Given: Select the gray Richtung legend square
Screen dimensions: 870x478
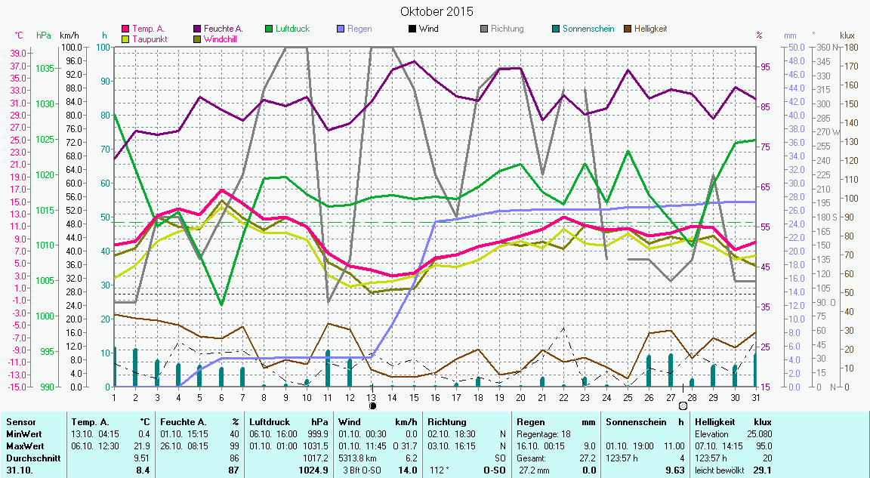Looking at the screenshot, I should tap(484, 29).
